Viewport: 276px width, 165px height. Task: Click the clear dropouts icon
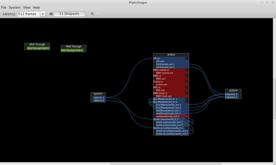[51, 14]
